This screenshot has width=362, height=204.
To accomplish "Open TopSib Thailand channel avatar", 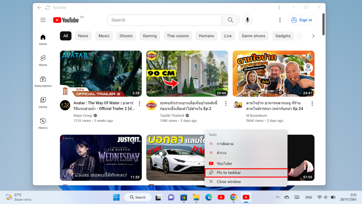I will pos(151,105).
